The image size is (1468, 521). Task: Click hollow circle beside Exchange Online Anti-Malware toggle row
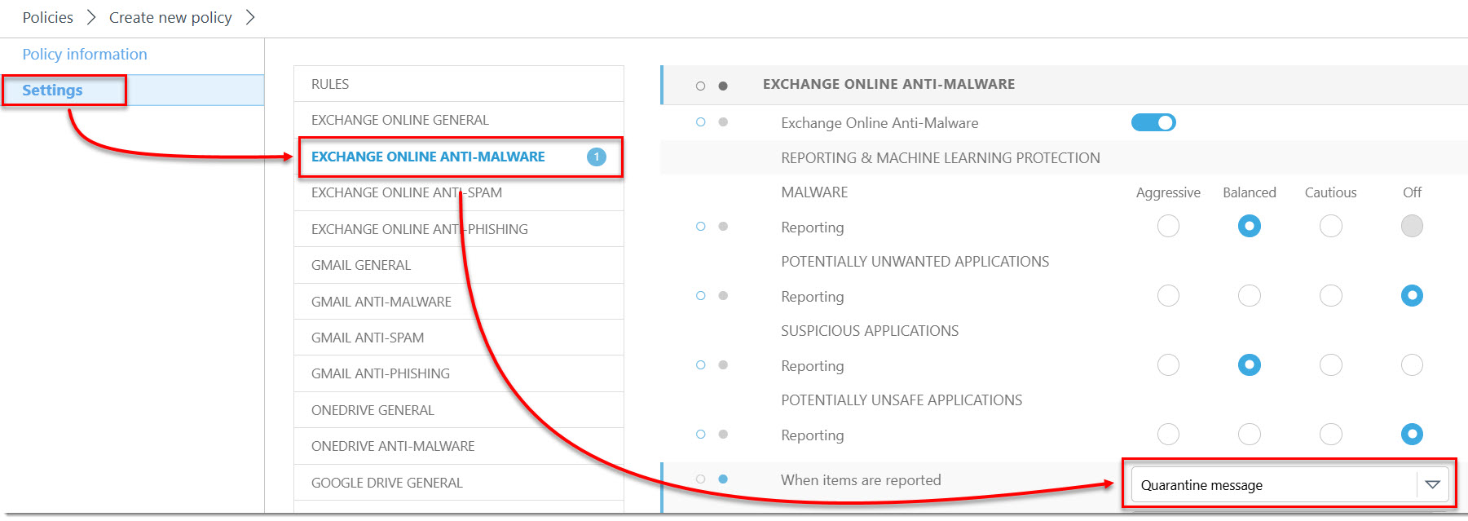701,122
